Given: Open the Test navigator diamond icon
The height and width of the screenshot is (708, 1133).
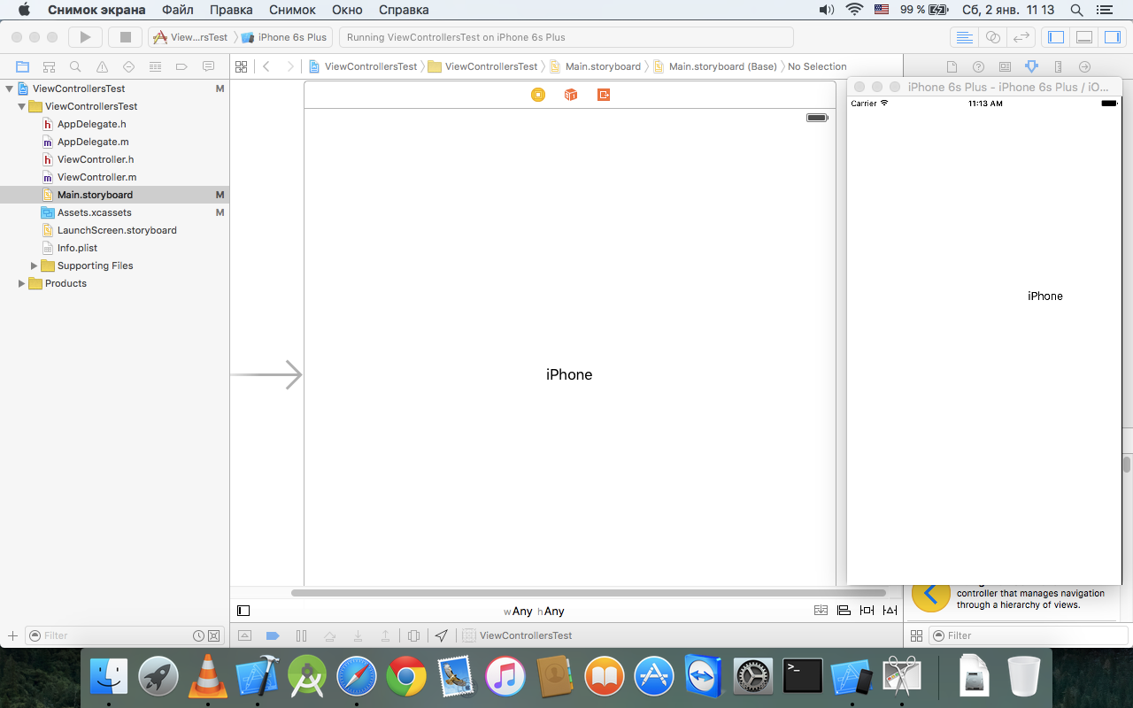Looking at the screenshot, I should (x=128, y=66).
